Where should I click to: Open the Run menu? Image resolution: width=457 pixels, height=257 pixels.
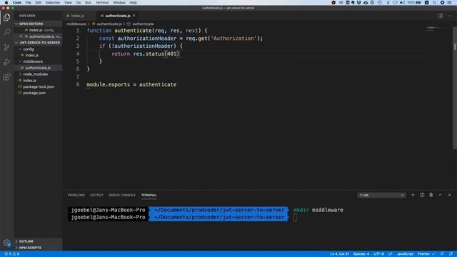[x=88, y=3]
